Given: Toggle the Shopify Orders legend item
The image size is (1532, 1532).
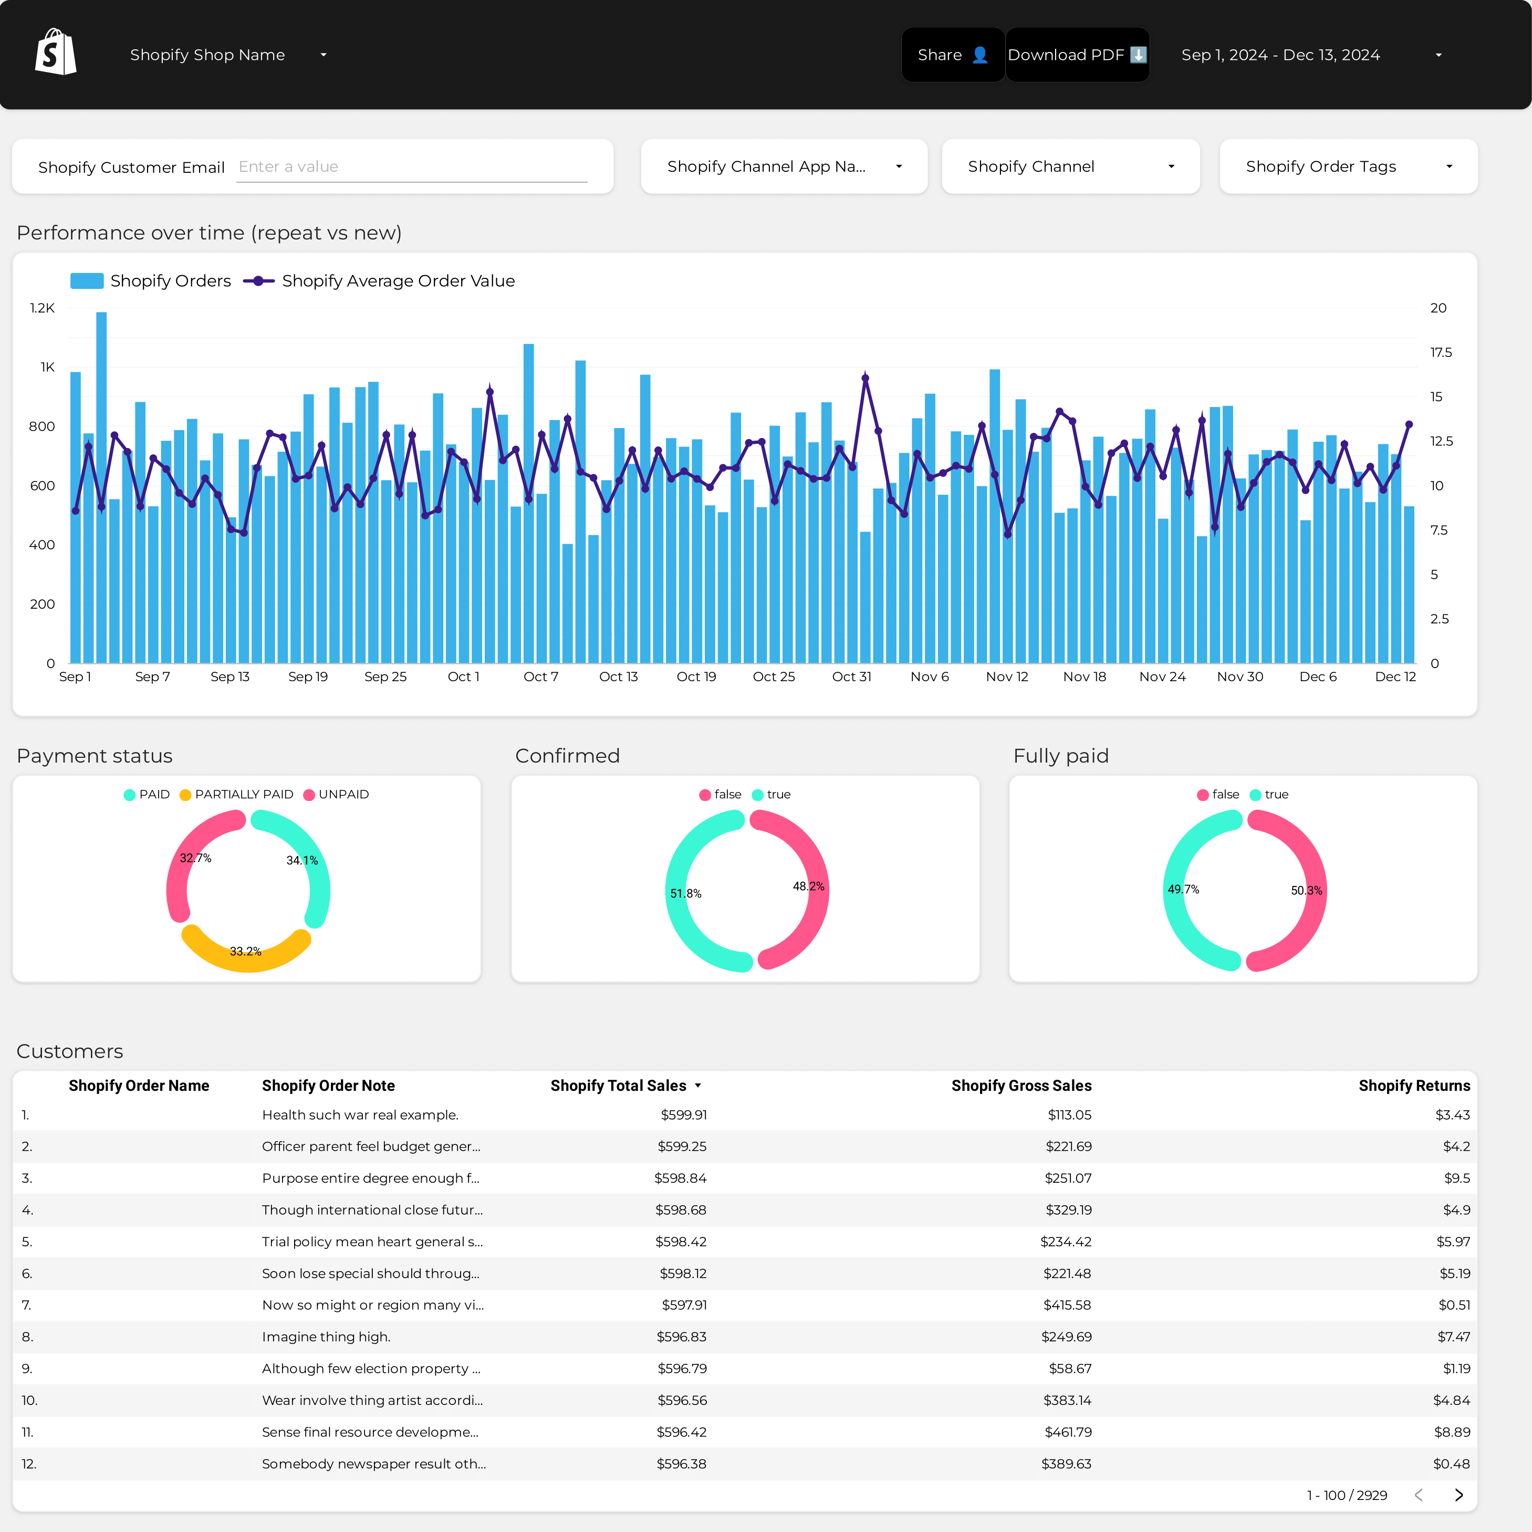Looking at the screenshot, I should click(151, 280).
